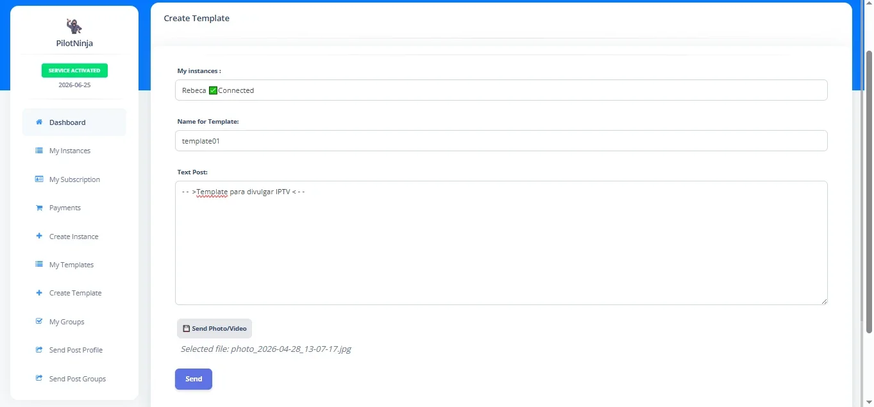Click the Create Template plus icon
The image size is (874, 407).
point(39,292)
